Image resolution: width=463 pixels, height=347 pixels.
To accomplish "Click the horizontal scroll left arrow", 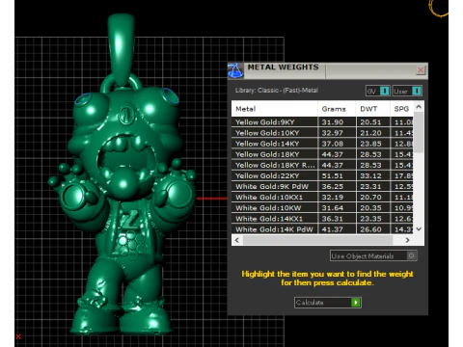I will click(237, 240).
